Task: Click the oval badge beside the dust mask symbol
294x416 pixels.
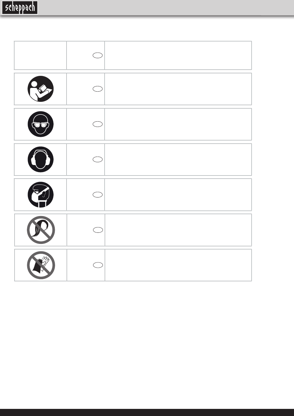Action: point(97,195)
